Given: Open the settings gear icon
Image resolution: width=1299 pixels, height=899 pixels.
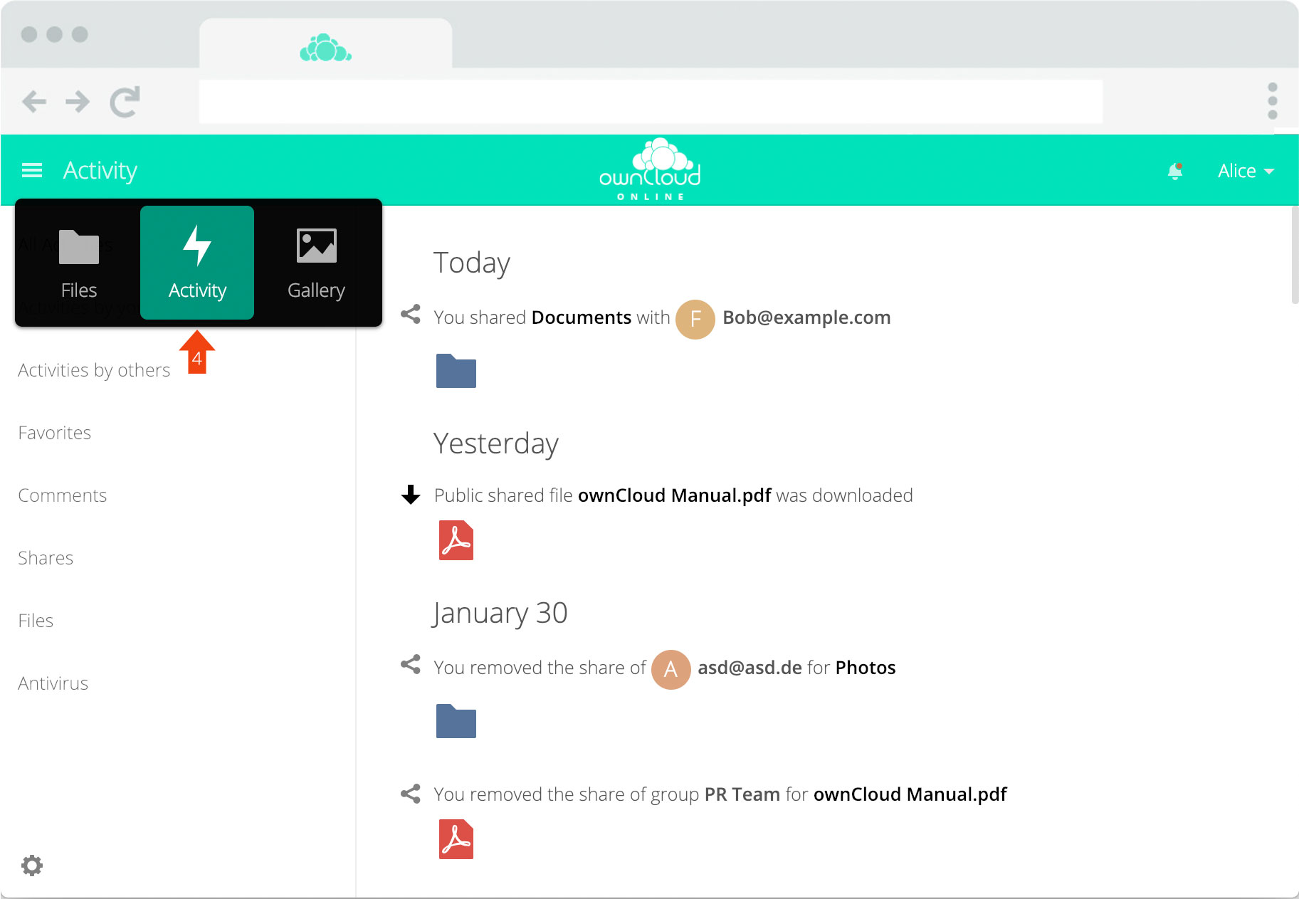Looking at the screenshot, I should tap(32, 866).
